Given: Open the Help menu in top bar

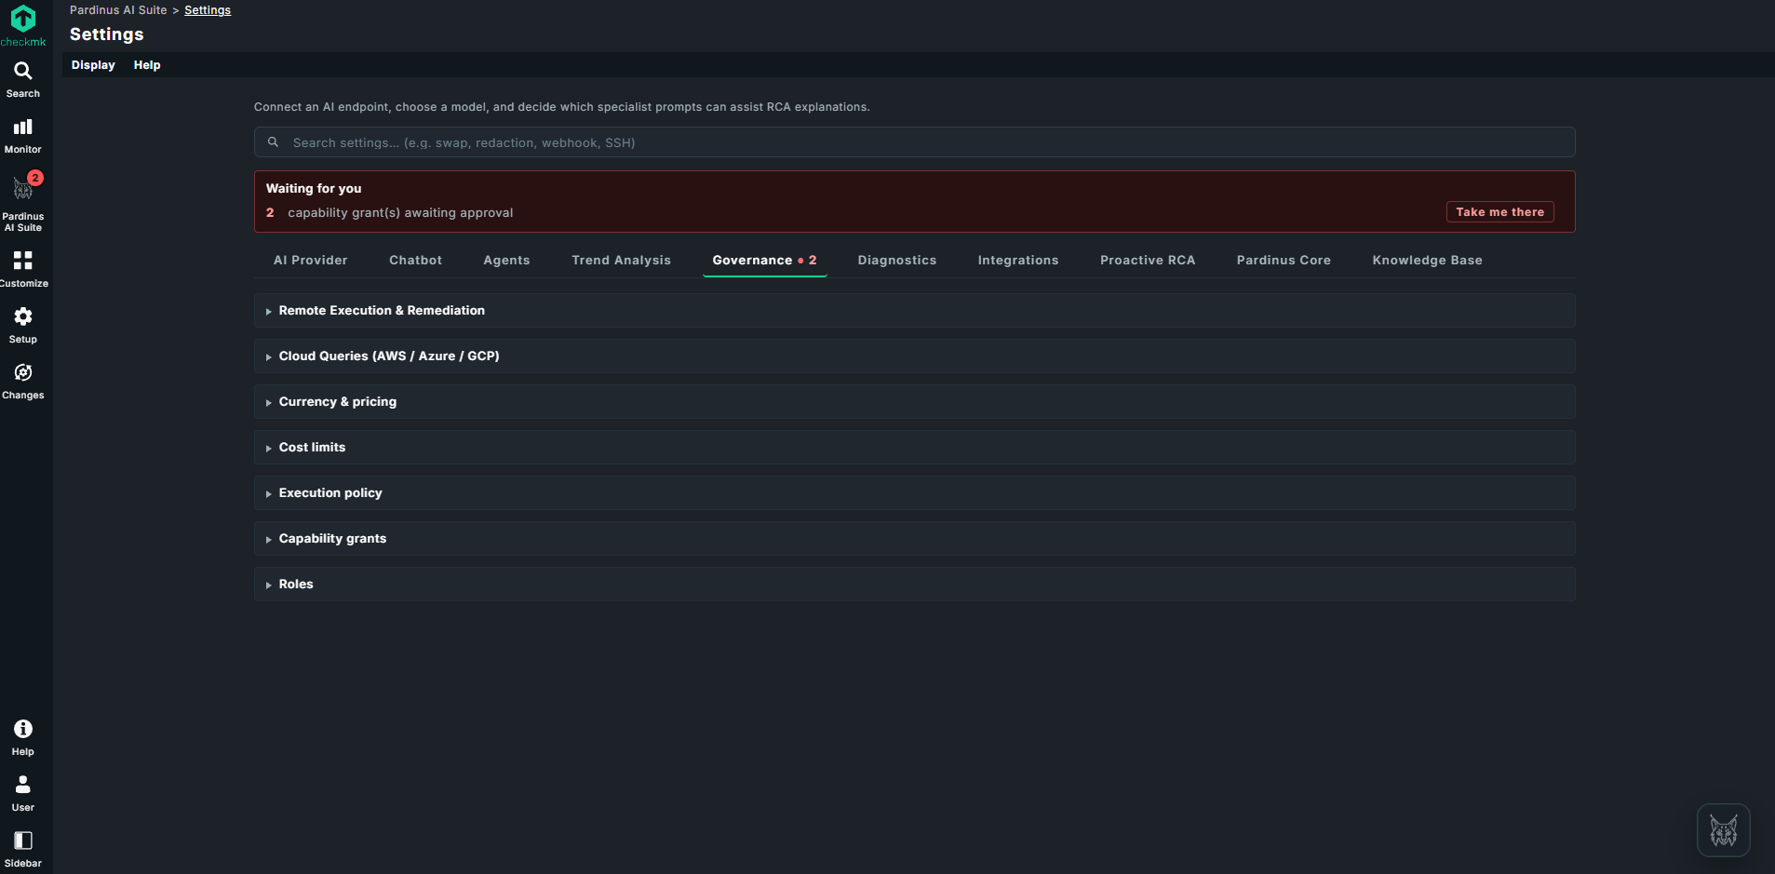Looking at the screenshot, I should click(x=147, y=65).
